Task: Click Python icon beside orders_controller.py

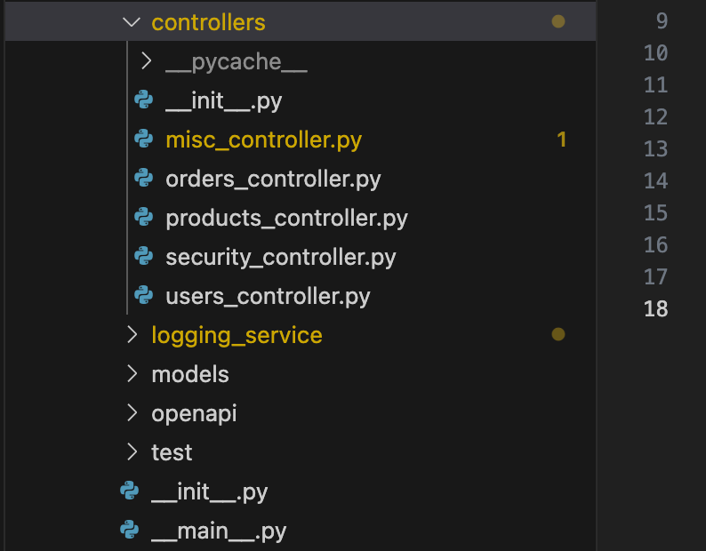Action: coord(143,179)
